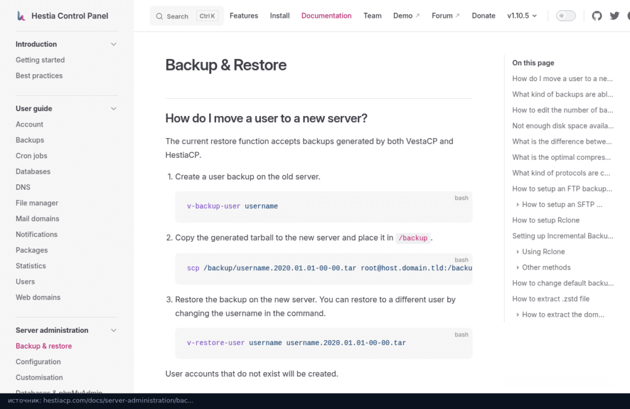Open the DNS guide page
Viewport: 630px width, 409px height.
(x=23, y=187)
